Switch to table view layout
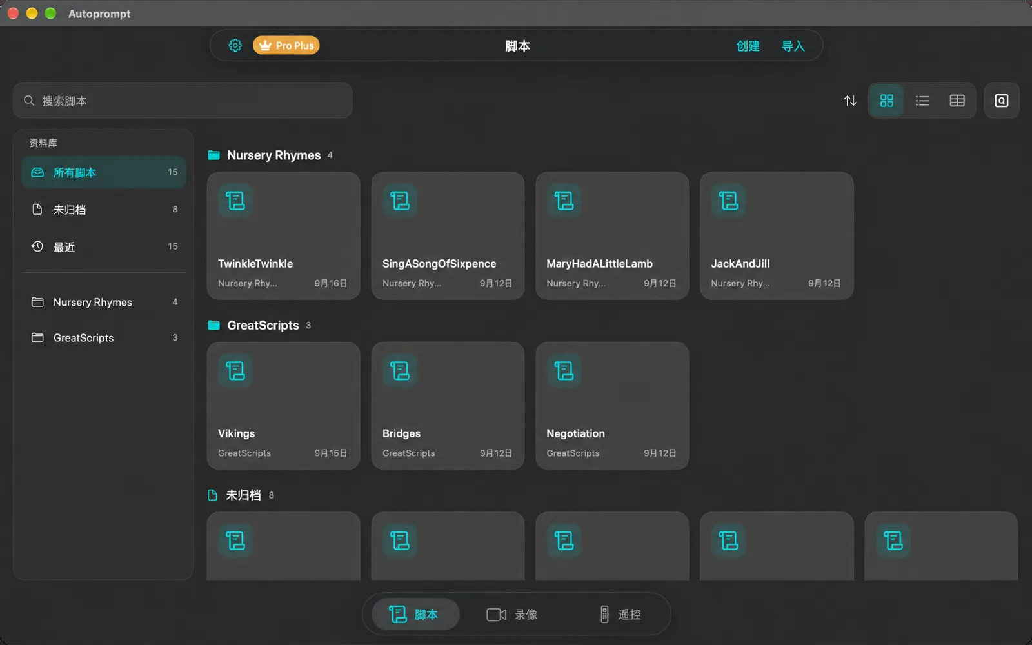The image size is (1032, 645). pyautogui.click(x=957, y=101)
